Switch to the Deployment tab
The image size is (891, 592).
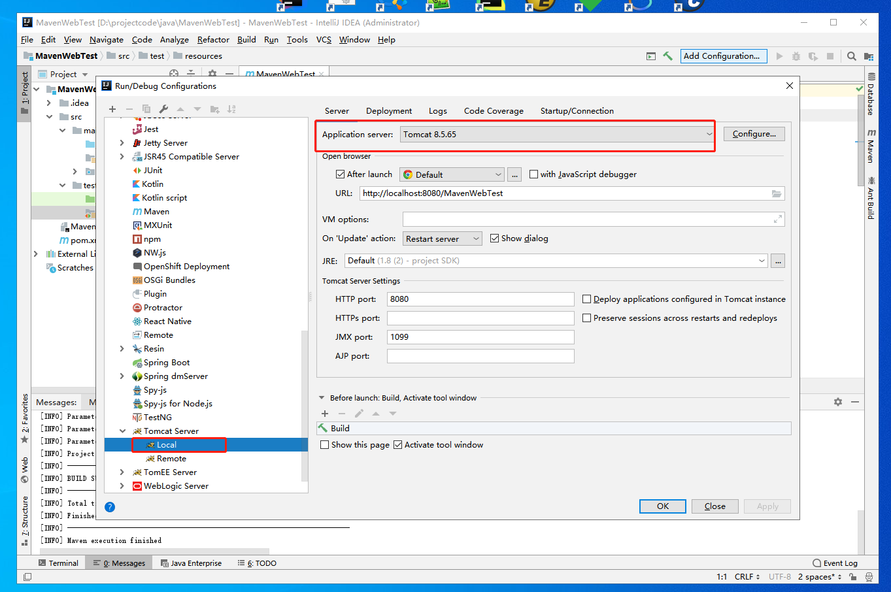(x=389, y=111)
